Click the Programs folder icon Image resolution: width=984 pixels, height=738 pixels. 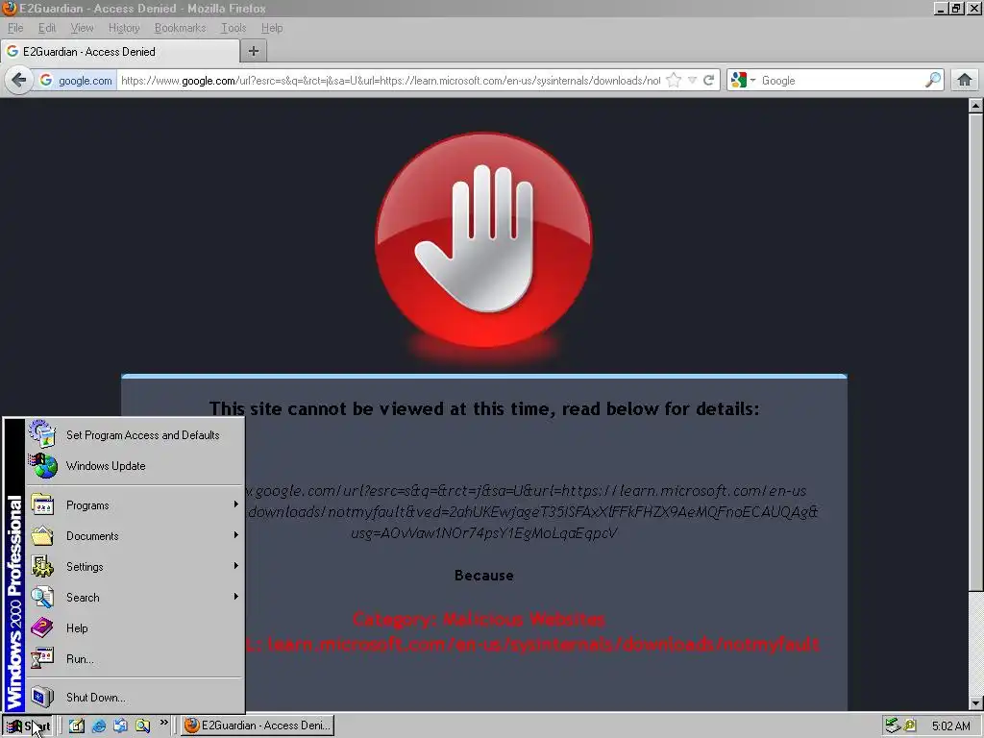click(42, 504)
